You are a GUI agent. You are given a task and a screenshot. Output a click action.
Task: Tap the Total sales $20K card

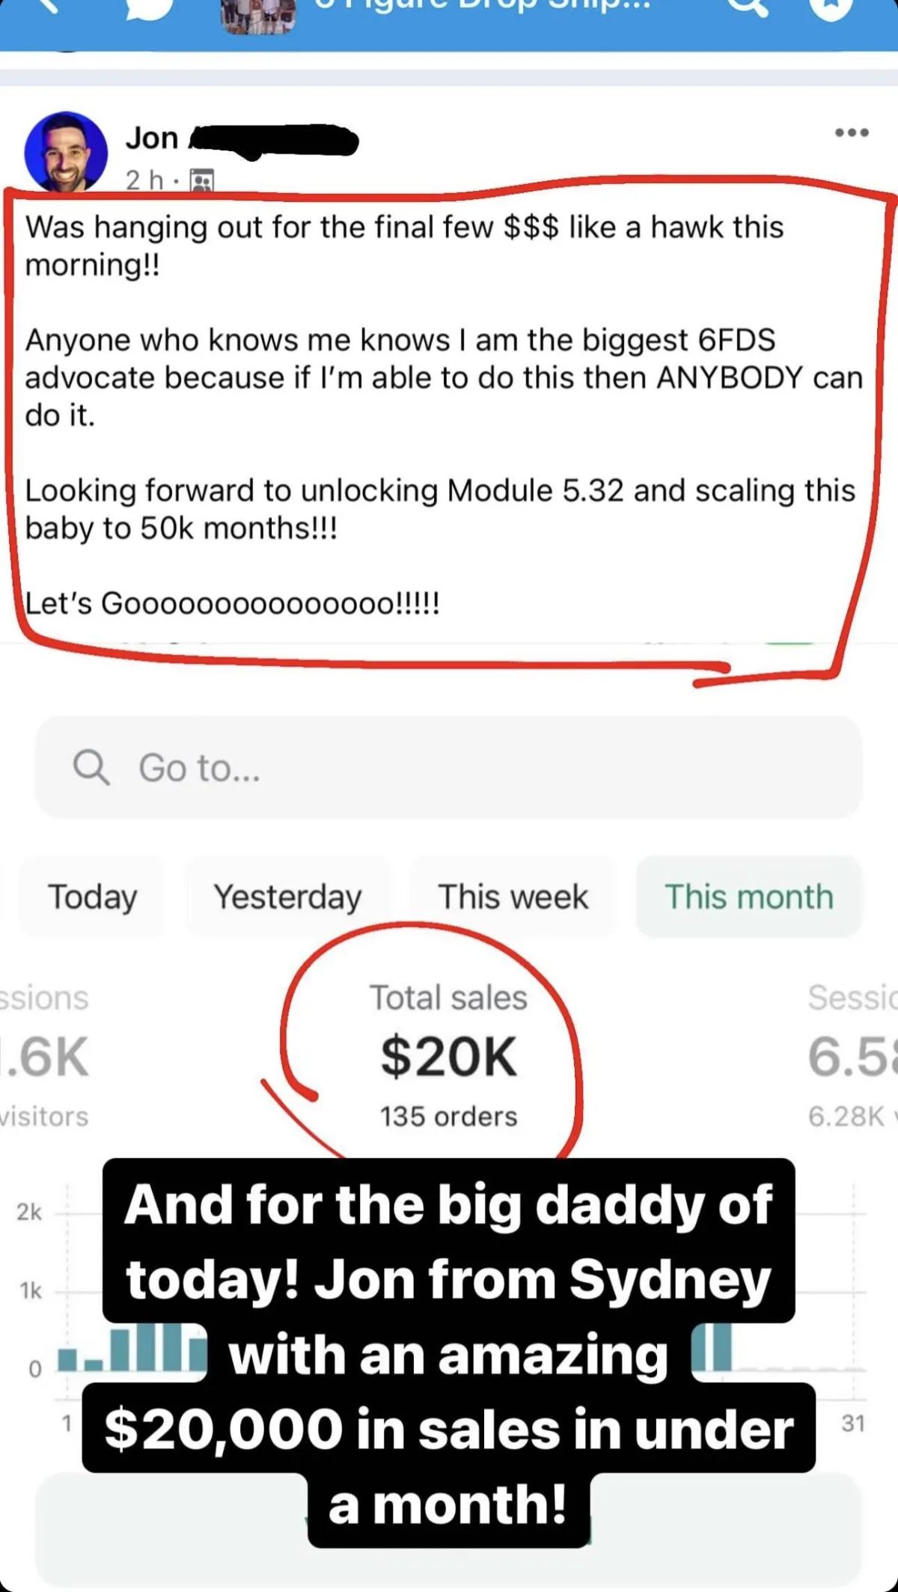(448, 1055)
